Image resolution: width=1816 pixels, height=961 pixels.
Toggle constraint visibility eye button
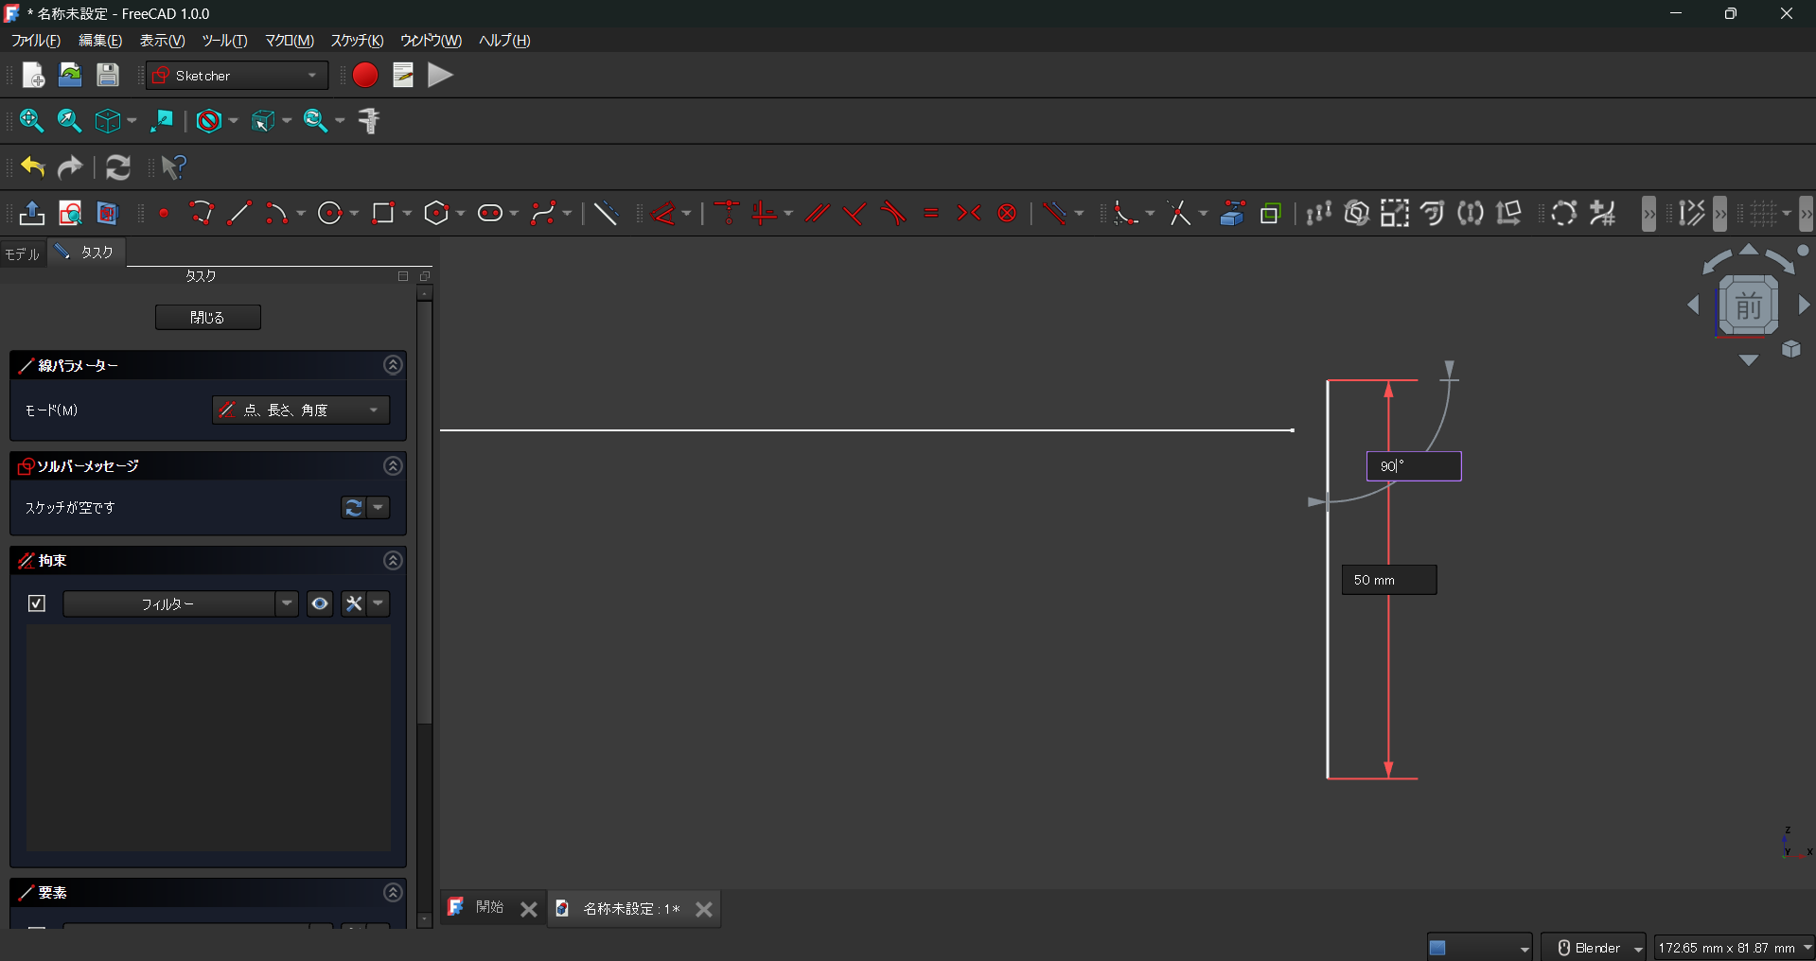(x=320, y=603)
